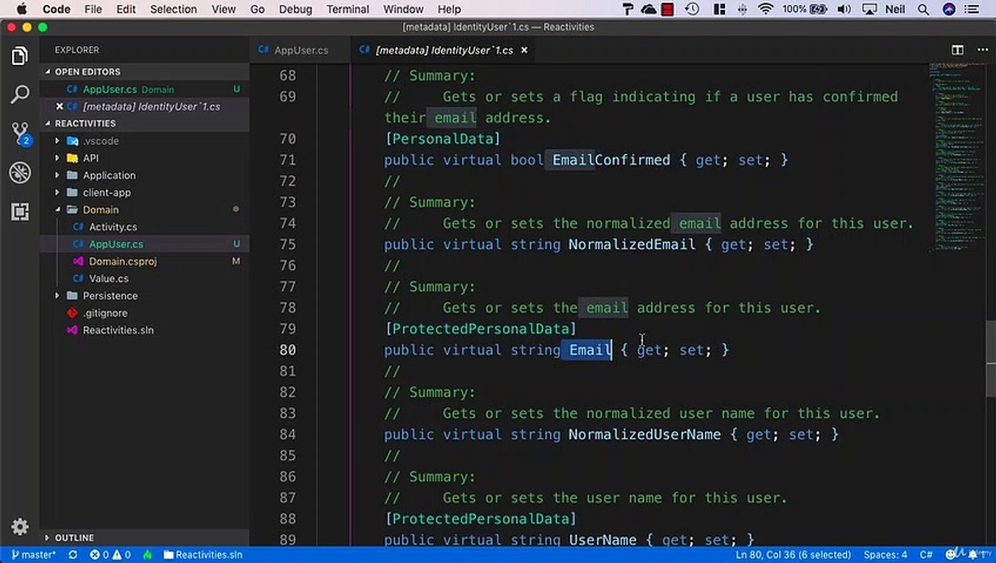Viewport: 996px width, 563px height.
Task: Open the Extensions view icon
Action: point(20,211)
